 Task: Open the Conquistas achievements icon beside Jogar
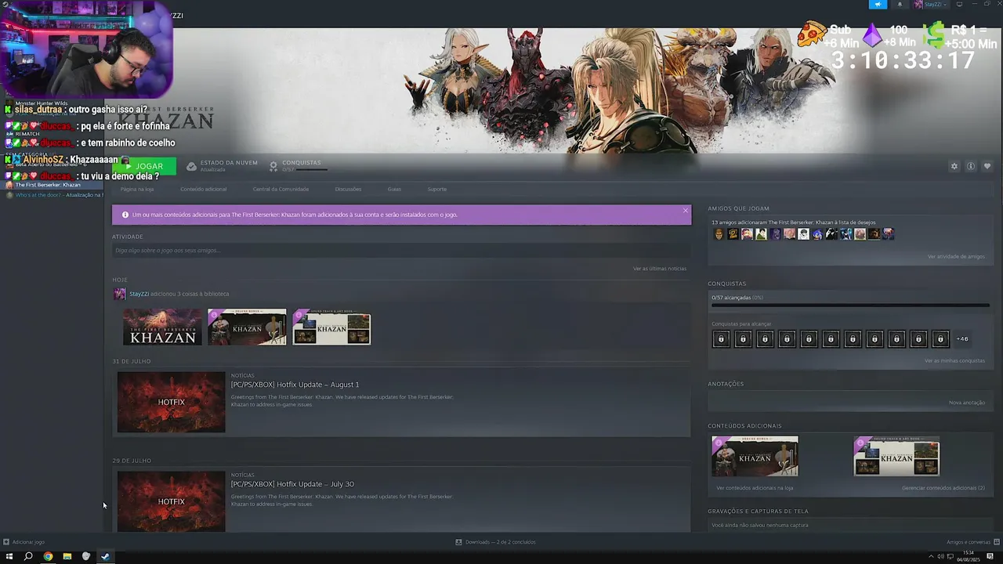[273, 166]
